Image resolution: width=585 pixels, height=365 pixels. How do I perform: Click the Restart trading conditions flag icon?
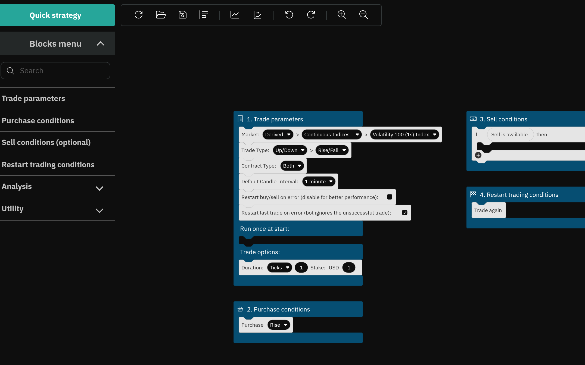point(473,194)
